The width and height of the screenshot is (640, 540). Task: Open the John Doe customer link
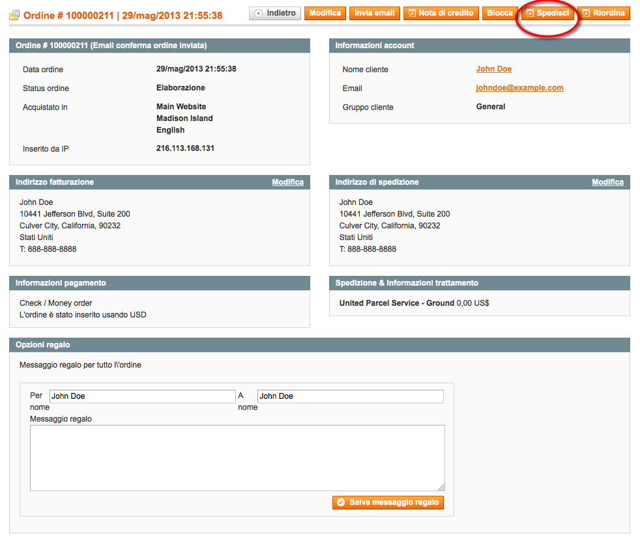(x=493, y=69)
